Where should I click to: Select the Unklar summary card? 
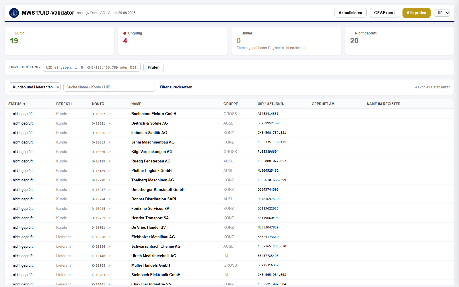coord(286,41)
